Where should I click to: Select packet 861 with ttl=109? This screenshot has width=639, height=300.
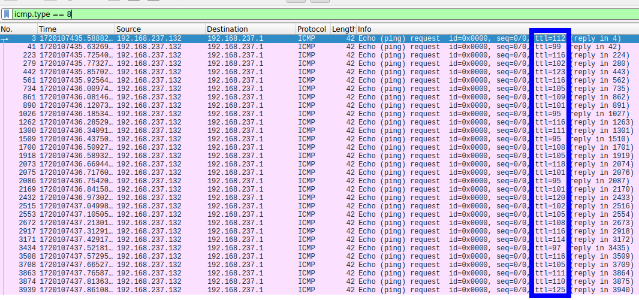319,97
